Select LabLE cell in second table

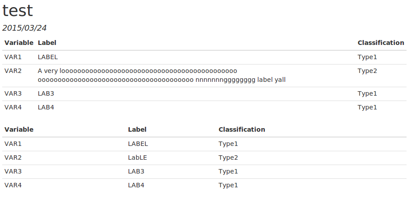click(137, 157)
